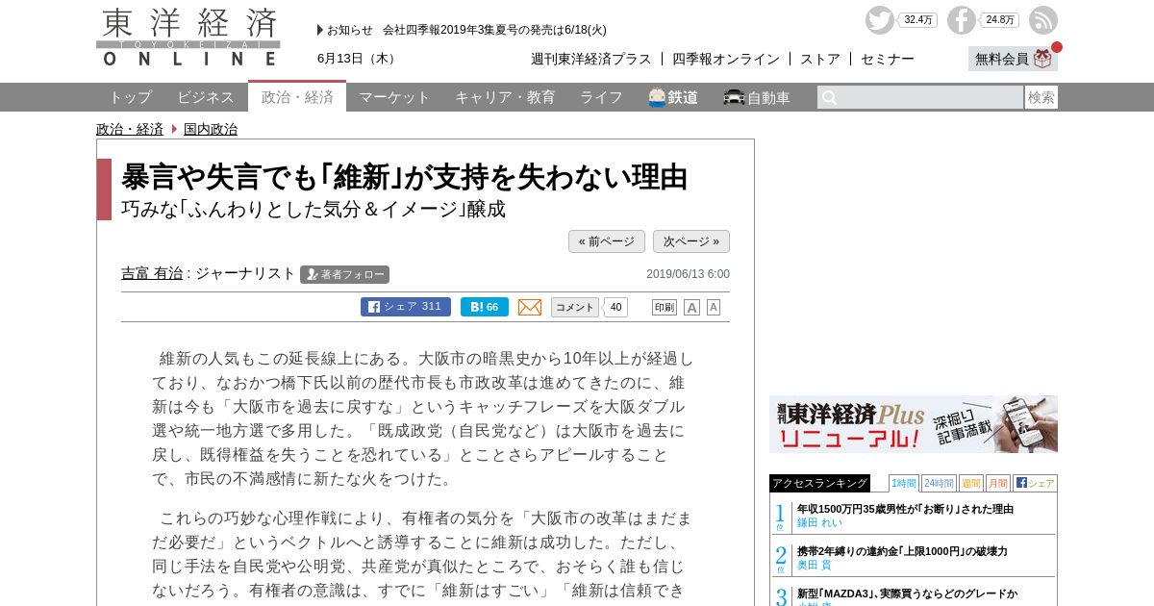Open the 政治・経済 nav tab
The image size is (1154, 606).
297,97
